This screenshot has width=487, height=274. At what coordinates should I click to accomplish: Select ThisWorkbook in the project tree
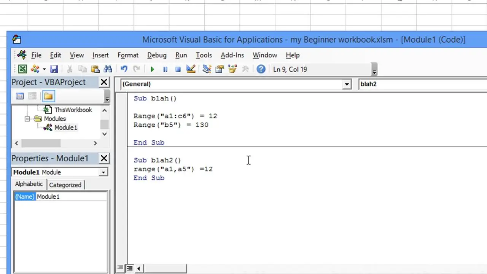click(73, 110)
